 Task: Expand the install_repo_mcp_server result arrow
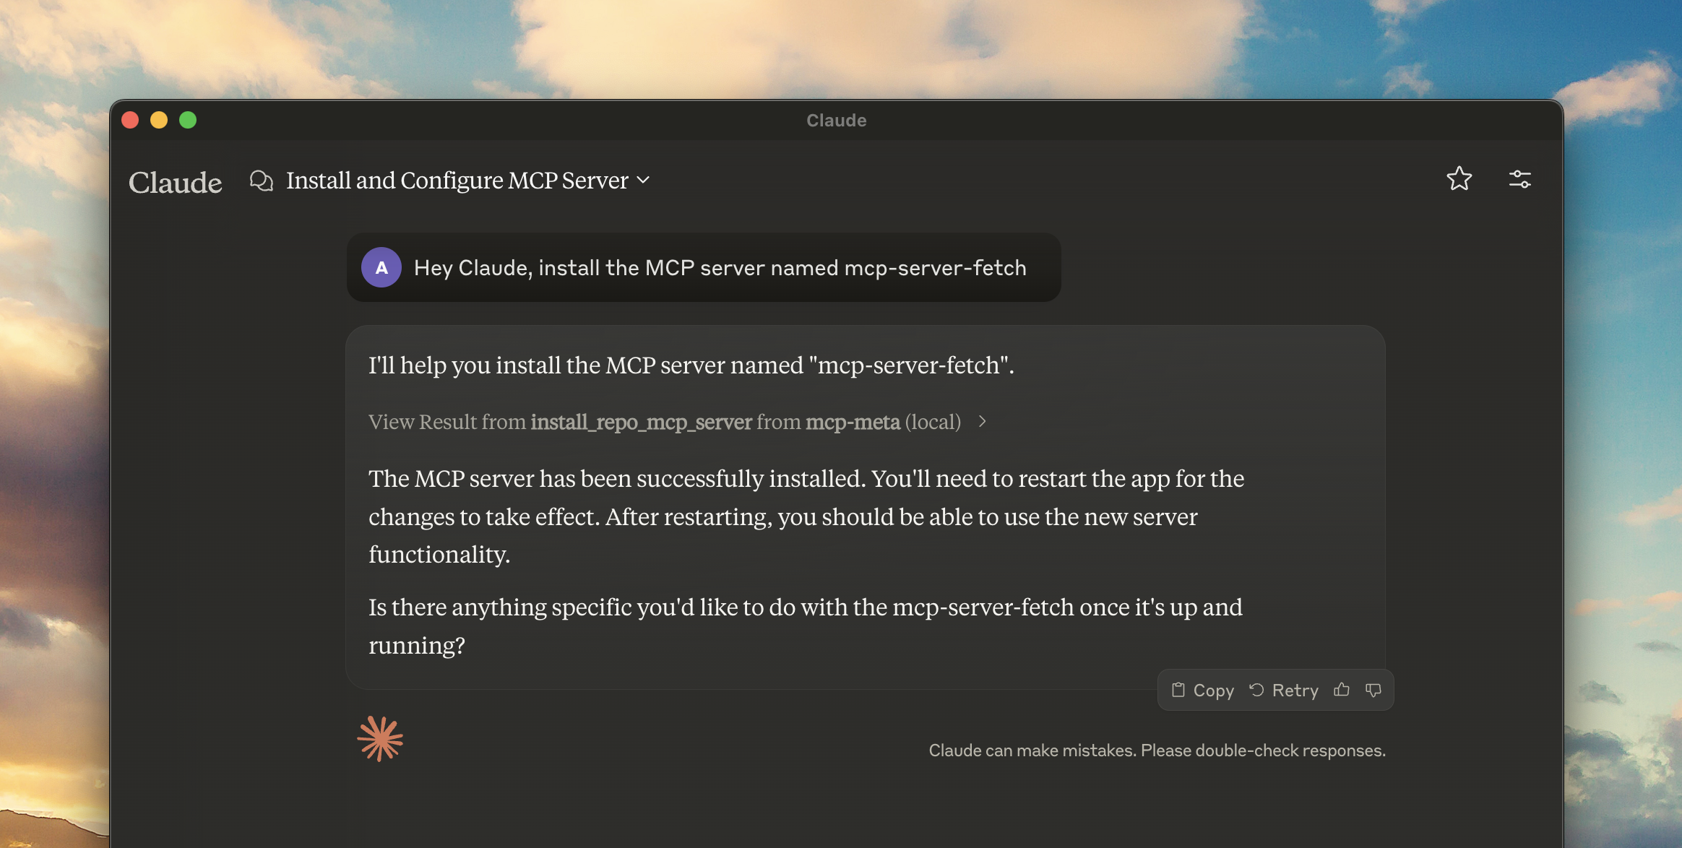(983, 422)
